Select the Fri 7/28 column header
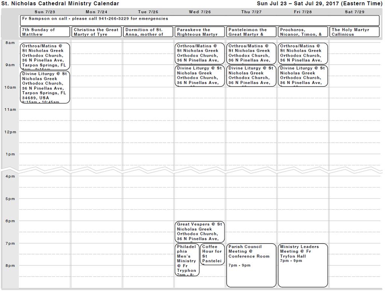 click(x=303, y=12)
